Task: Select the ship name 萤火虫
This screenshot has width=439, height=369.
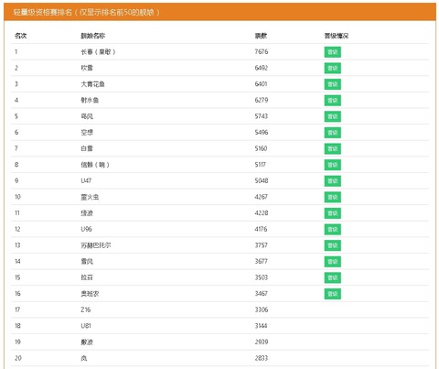Action: pyautogui.click(x=90, y=197)
